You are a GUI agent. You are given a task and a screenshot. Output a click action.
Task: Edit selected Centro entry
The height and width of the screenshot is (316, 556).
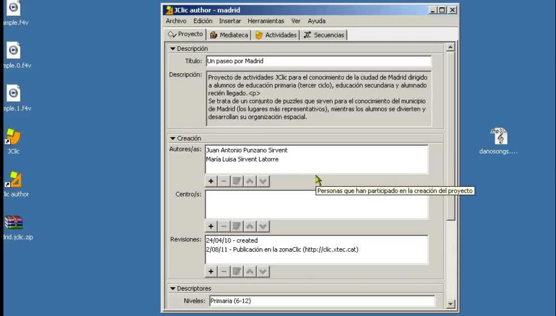click(237, 226)
